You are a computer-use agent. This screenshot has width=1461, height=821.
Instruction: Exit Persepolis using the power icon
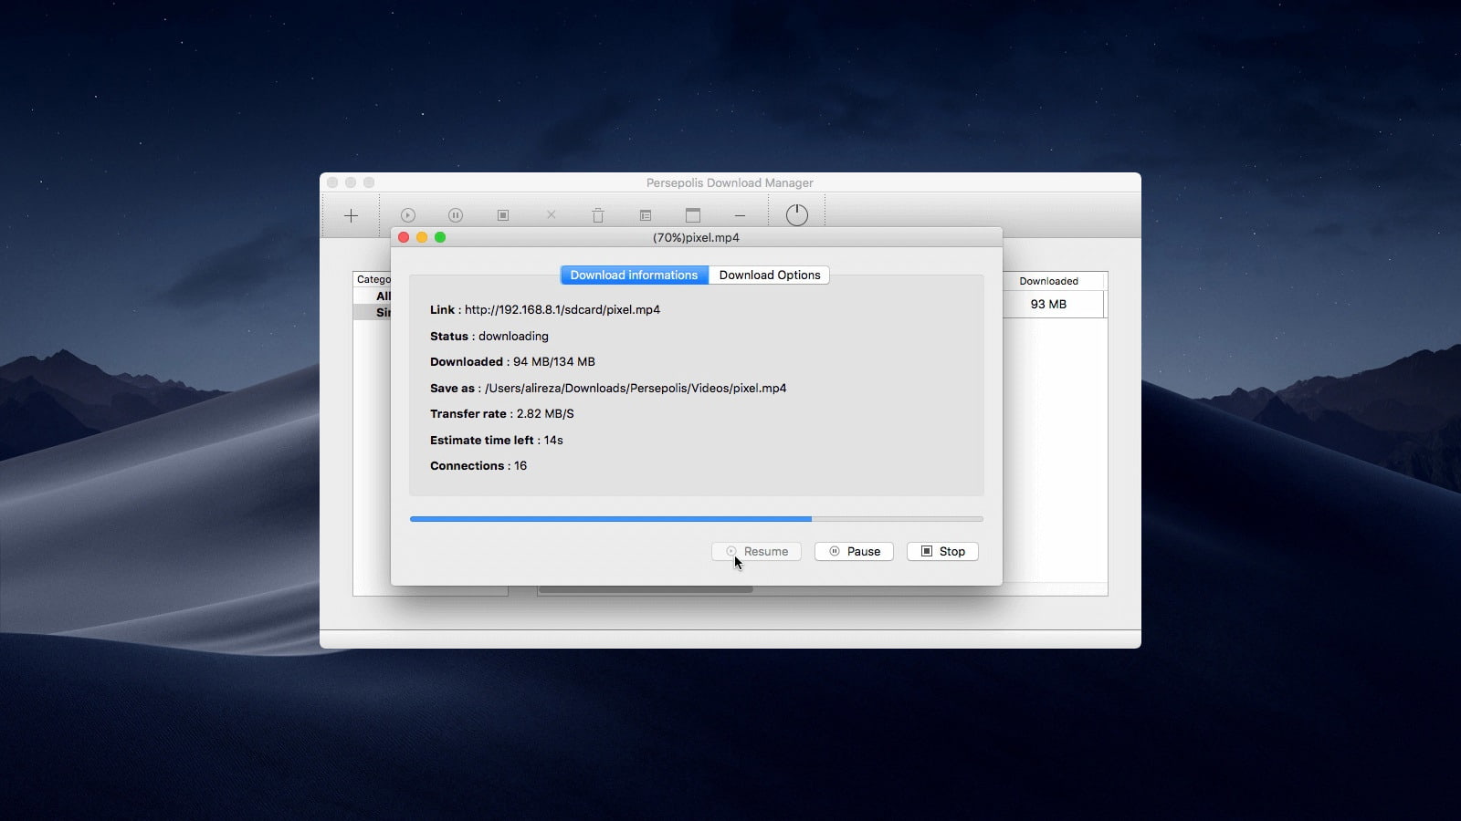796,213
